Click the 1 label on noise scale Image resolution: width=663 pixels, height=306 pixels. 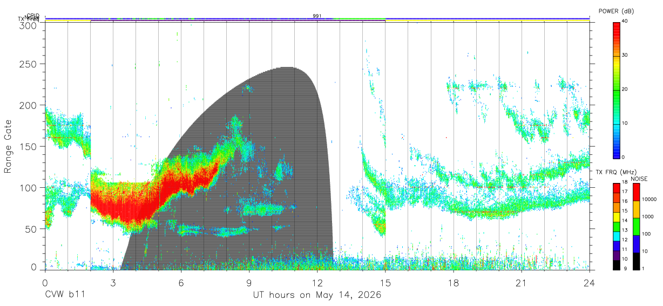click(644, 268)
